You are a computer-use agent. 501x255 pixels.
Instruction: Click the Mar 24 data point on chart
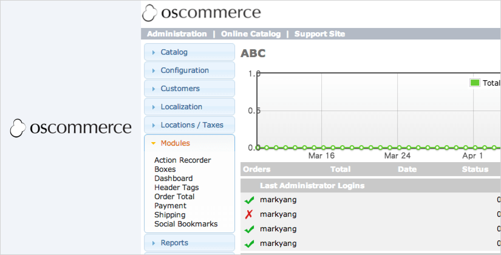tap(398, 148)
